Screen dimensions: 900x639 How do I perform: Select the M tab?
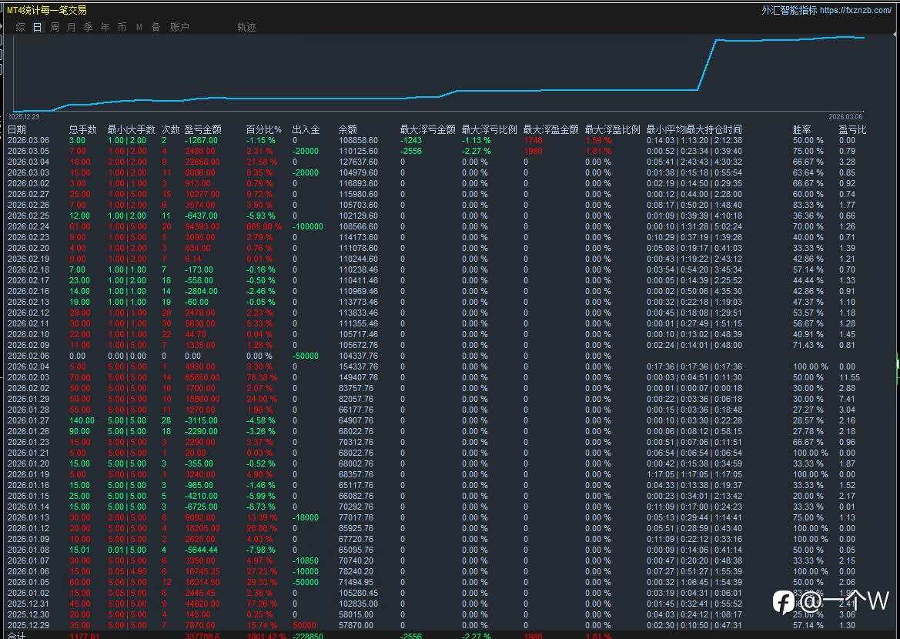[139, 27]
